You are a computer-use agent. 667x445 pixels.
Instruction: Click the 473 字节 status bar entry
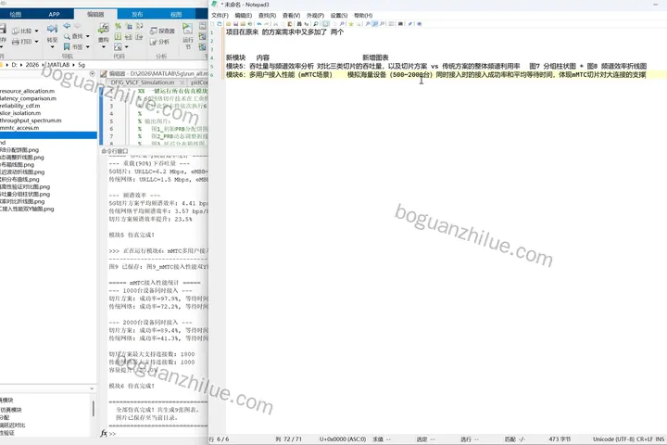click(560, 439)
